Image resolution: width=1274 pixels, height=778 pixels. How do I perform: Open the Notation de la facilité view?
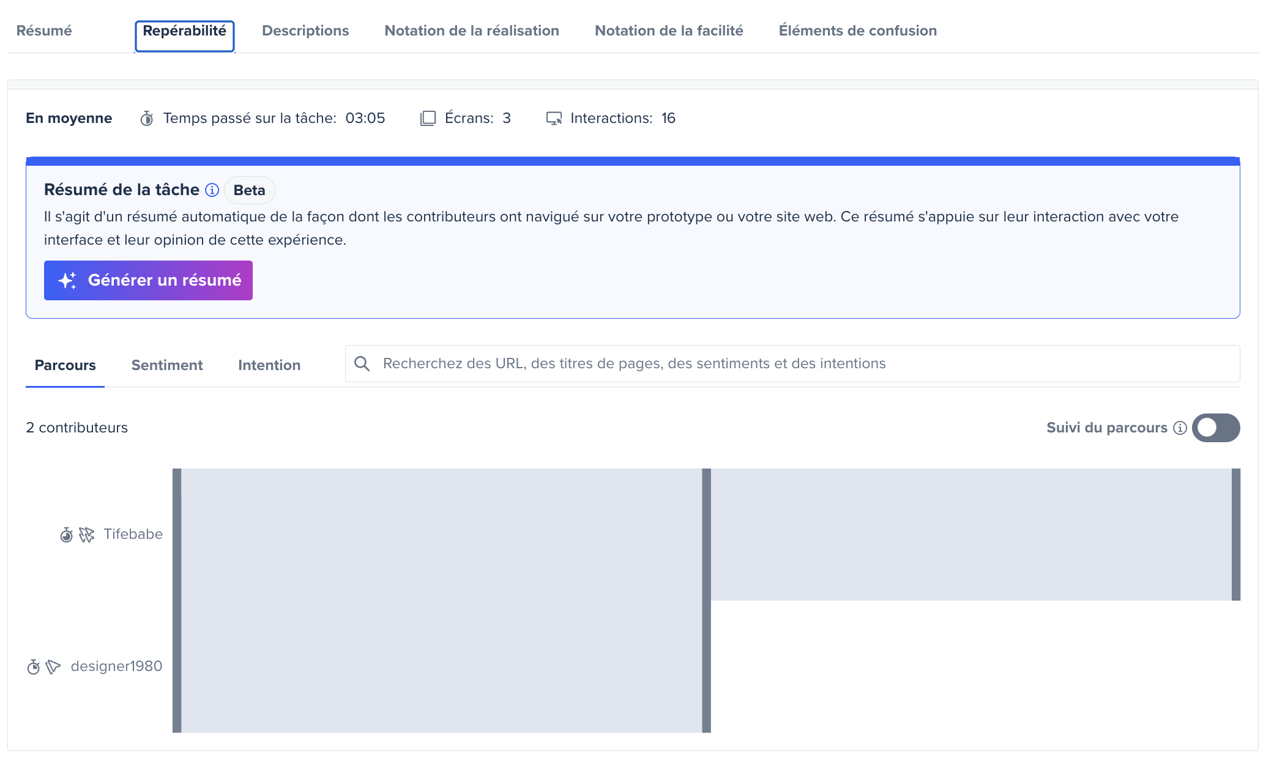pos(668,30)
